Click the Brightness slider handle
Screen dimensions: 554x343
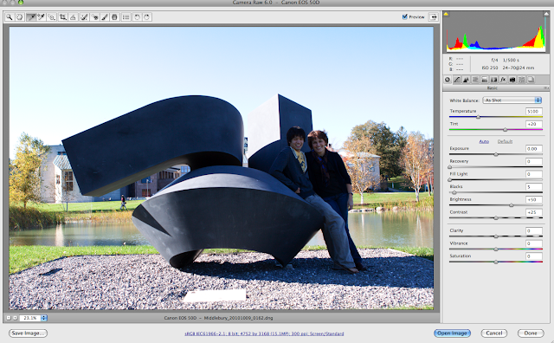[x=512, y=205]
